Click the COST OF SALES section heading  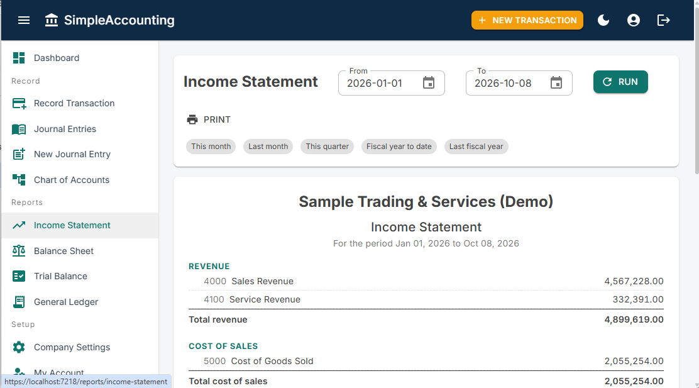(x=223, y=346)
